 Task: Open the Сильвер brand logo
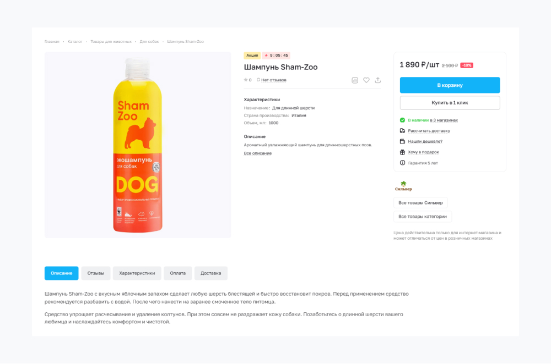pos(403,186)
